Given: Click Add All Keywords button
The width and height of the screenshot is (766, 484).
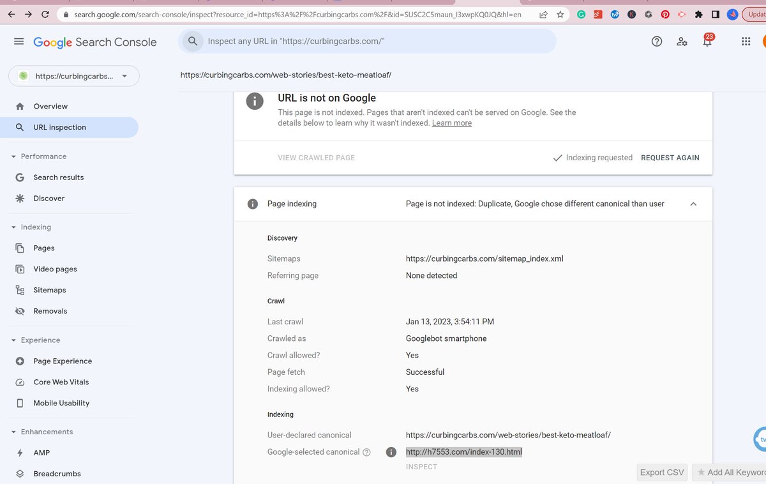Looking at the screenshot, I should click(x=730, y=473).
